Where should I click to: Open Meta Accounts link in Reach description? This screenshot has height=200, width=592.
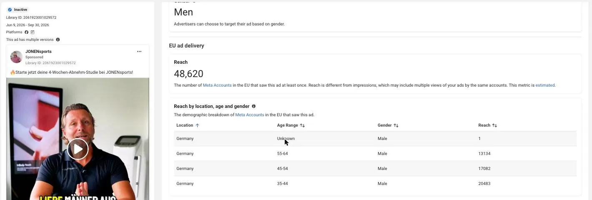click(x=217, y=85)
